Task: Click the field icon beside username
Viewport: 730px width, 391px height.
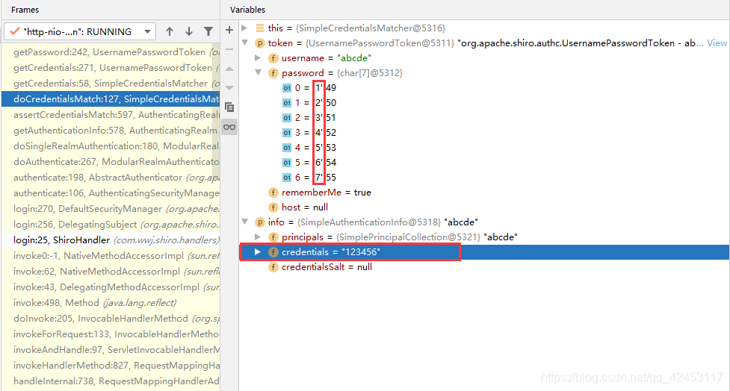Action: [x=273, y=58]
